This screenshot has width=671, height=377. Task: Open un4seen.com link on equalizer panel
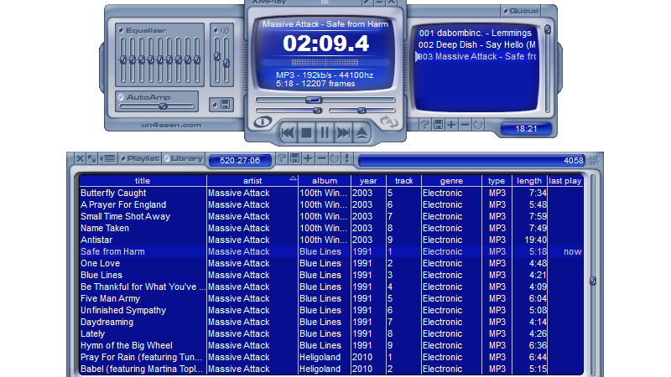point(171,125)
